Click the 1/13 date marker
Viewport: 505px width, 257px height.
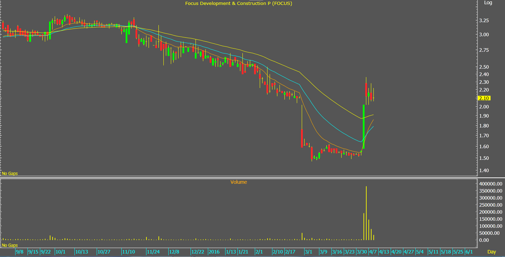tap(231, 252)
